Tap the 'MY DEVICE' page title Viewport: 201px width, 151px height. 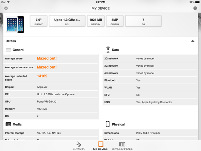[x=100, y=8]
